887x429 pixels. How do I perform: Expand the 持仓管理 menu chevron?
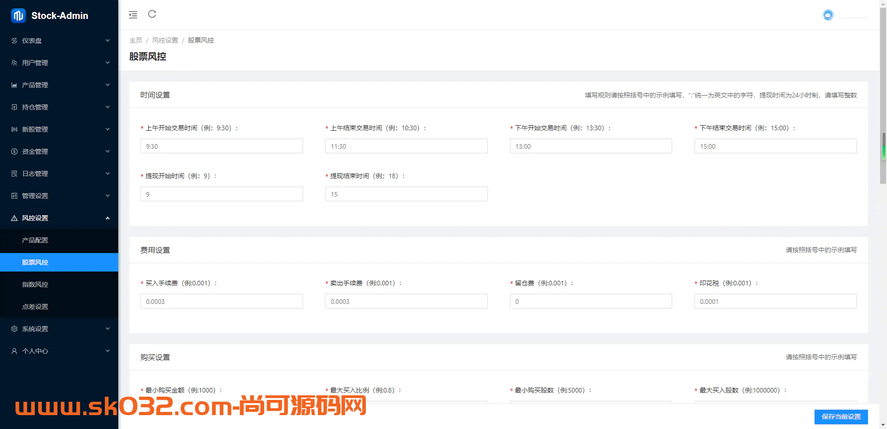[x=108, y=107]
